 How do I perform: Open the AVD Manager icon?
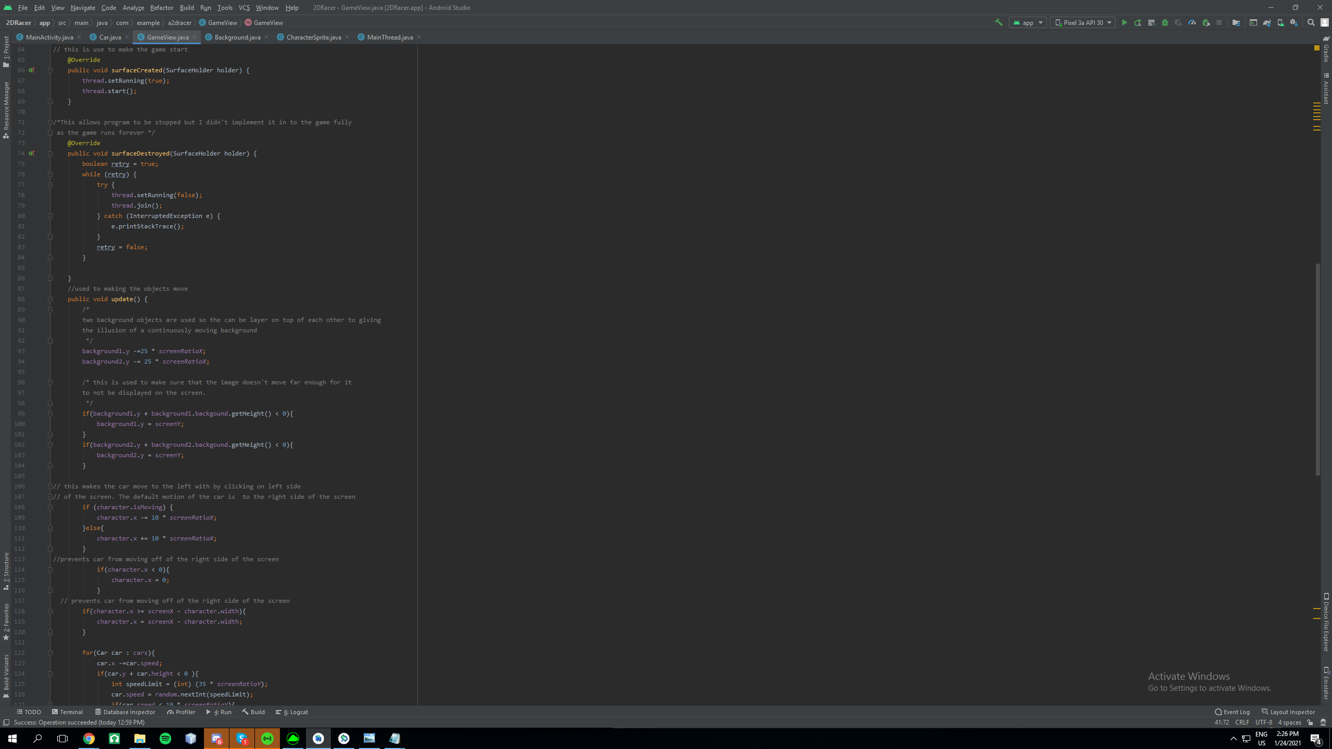coord(1280,23)
